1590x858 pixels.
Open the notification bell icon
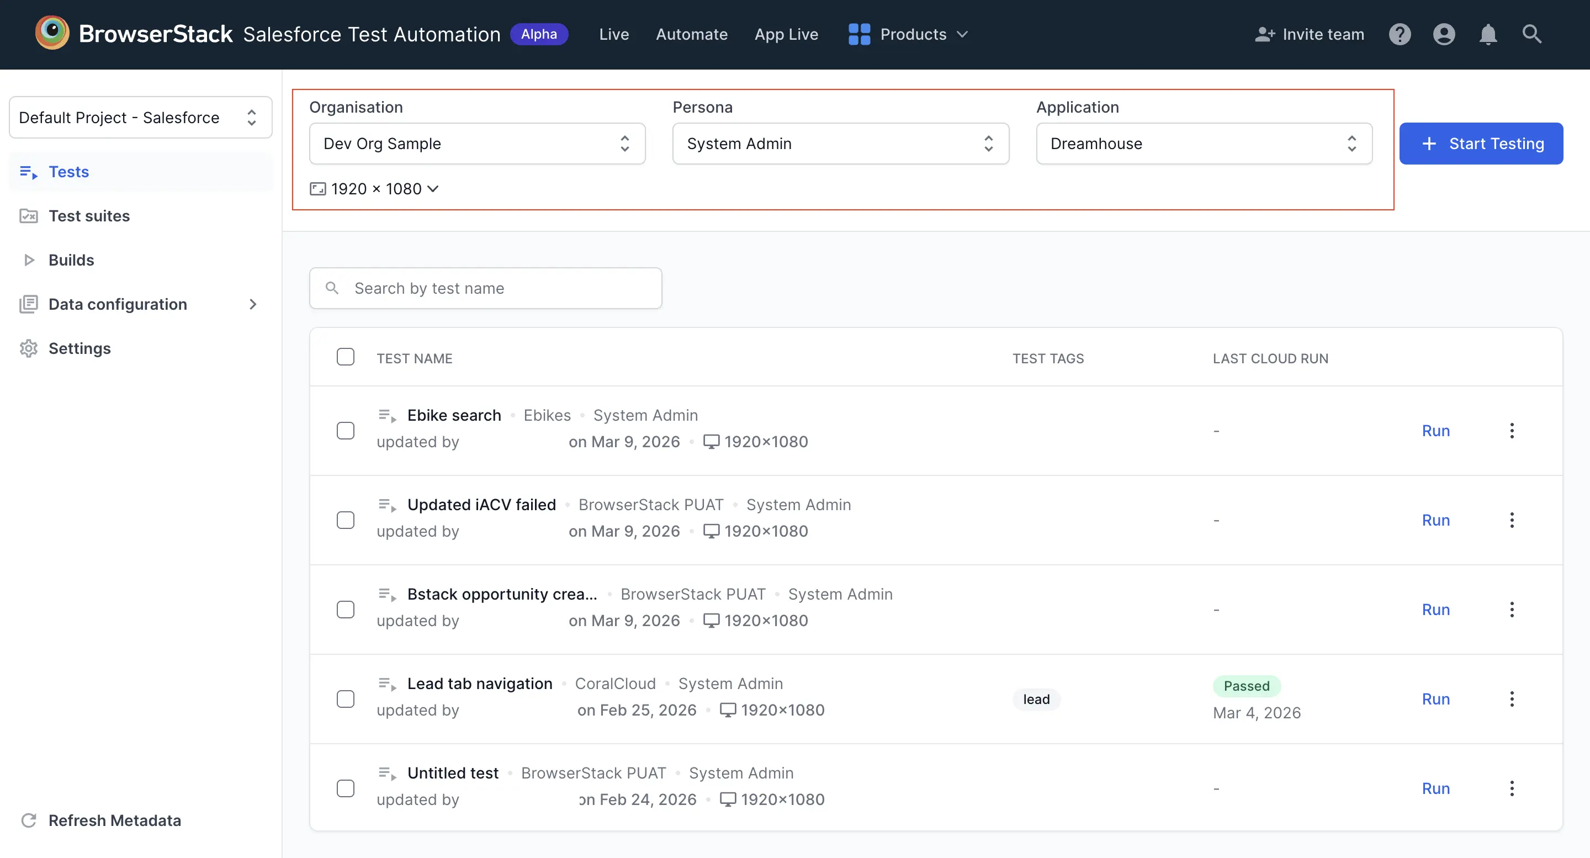(1488, 34)
